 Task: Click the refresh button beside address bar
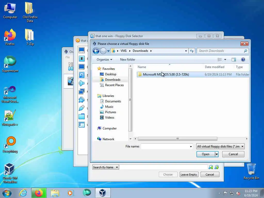point(192,51)
